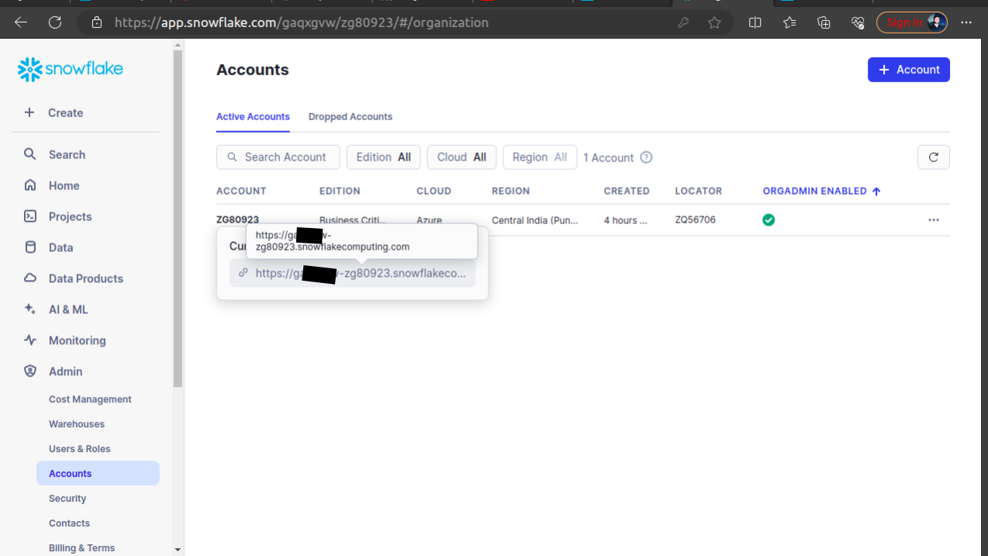Toggle the browser favorite star

pyautogui.click(x=714, y=22)
